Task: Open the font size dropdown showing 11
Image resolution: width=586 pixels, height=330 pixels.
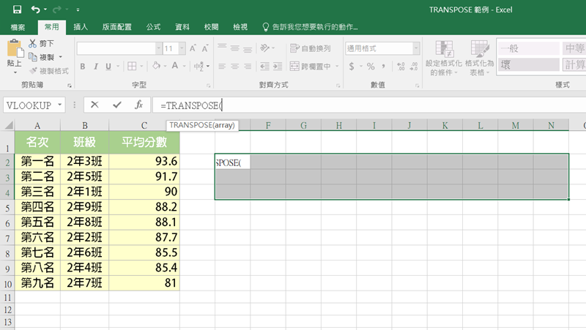Action: 180,48
